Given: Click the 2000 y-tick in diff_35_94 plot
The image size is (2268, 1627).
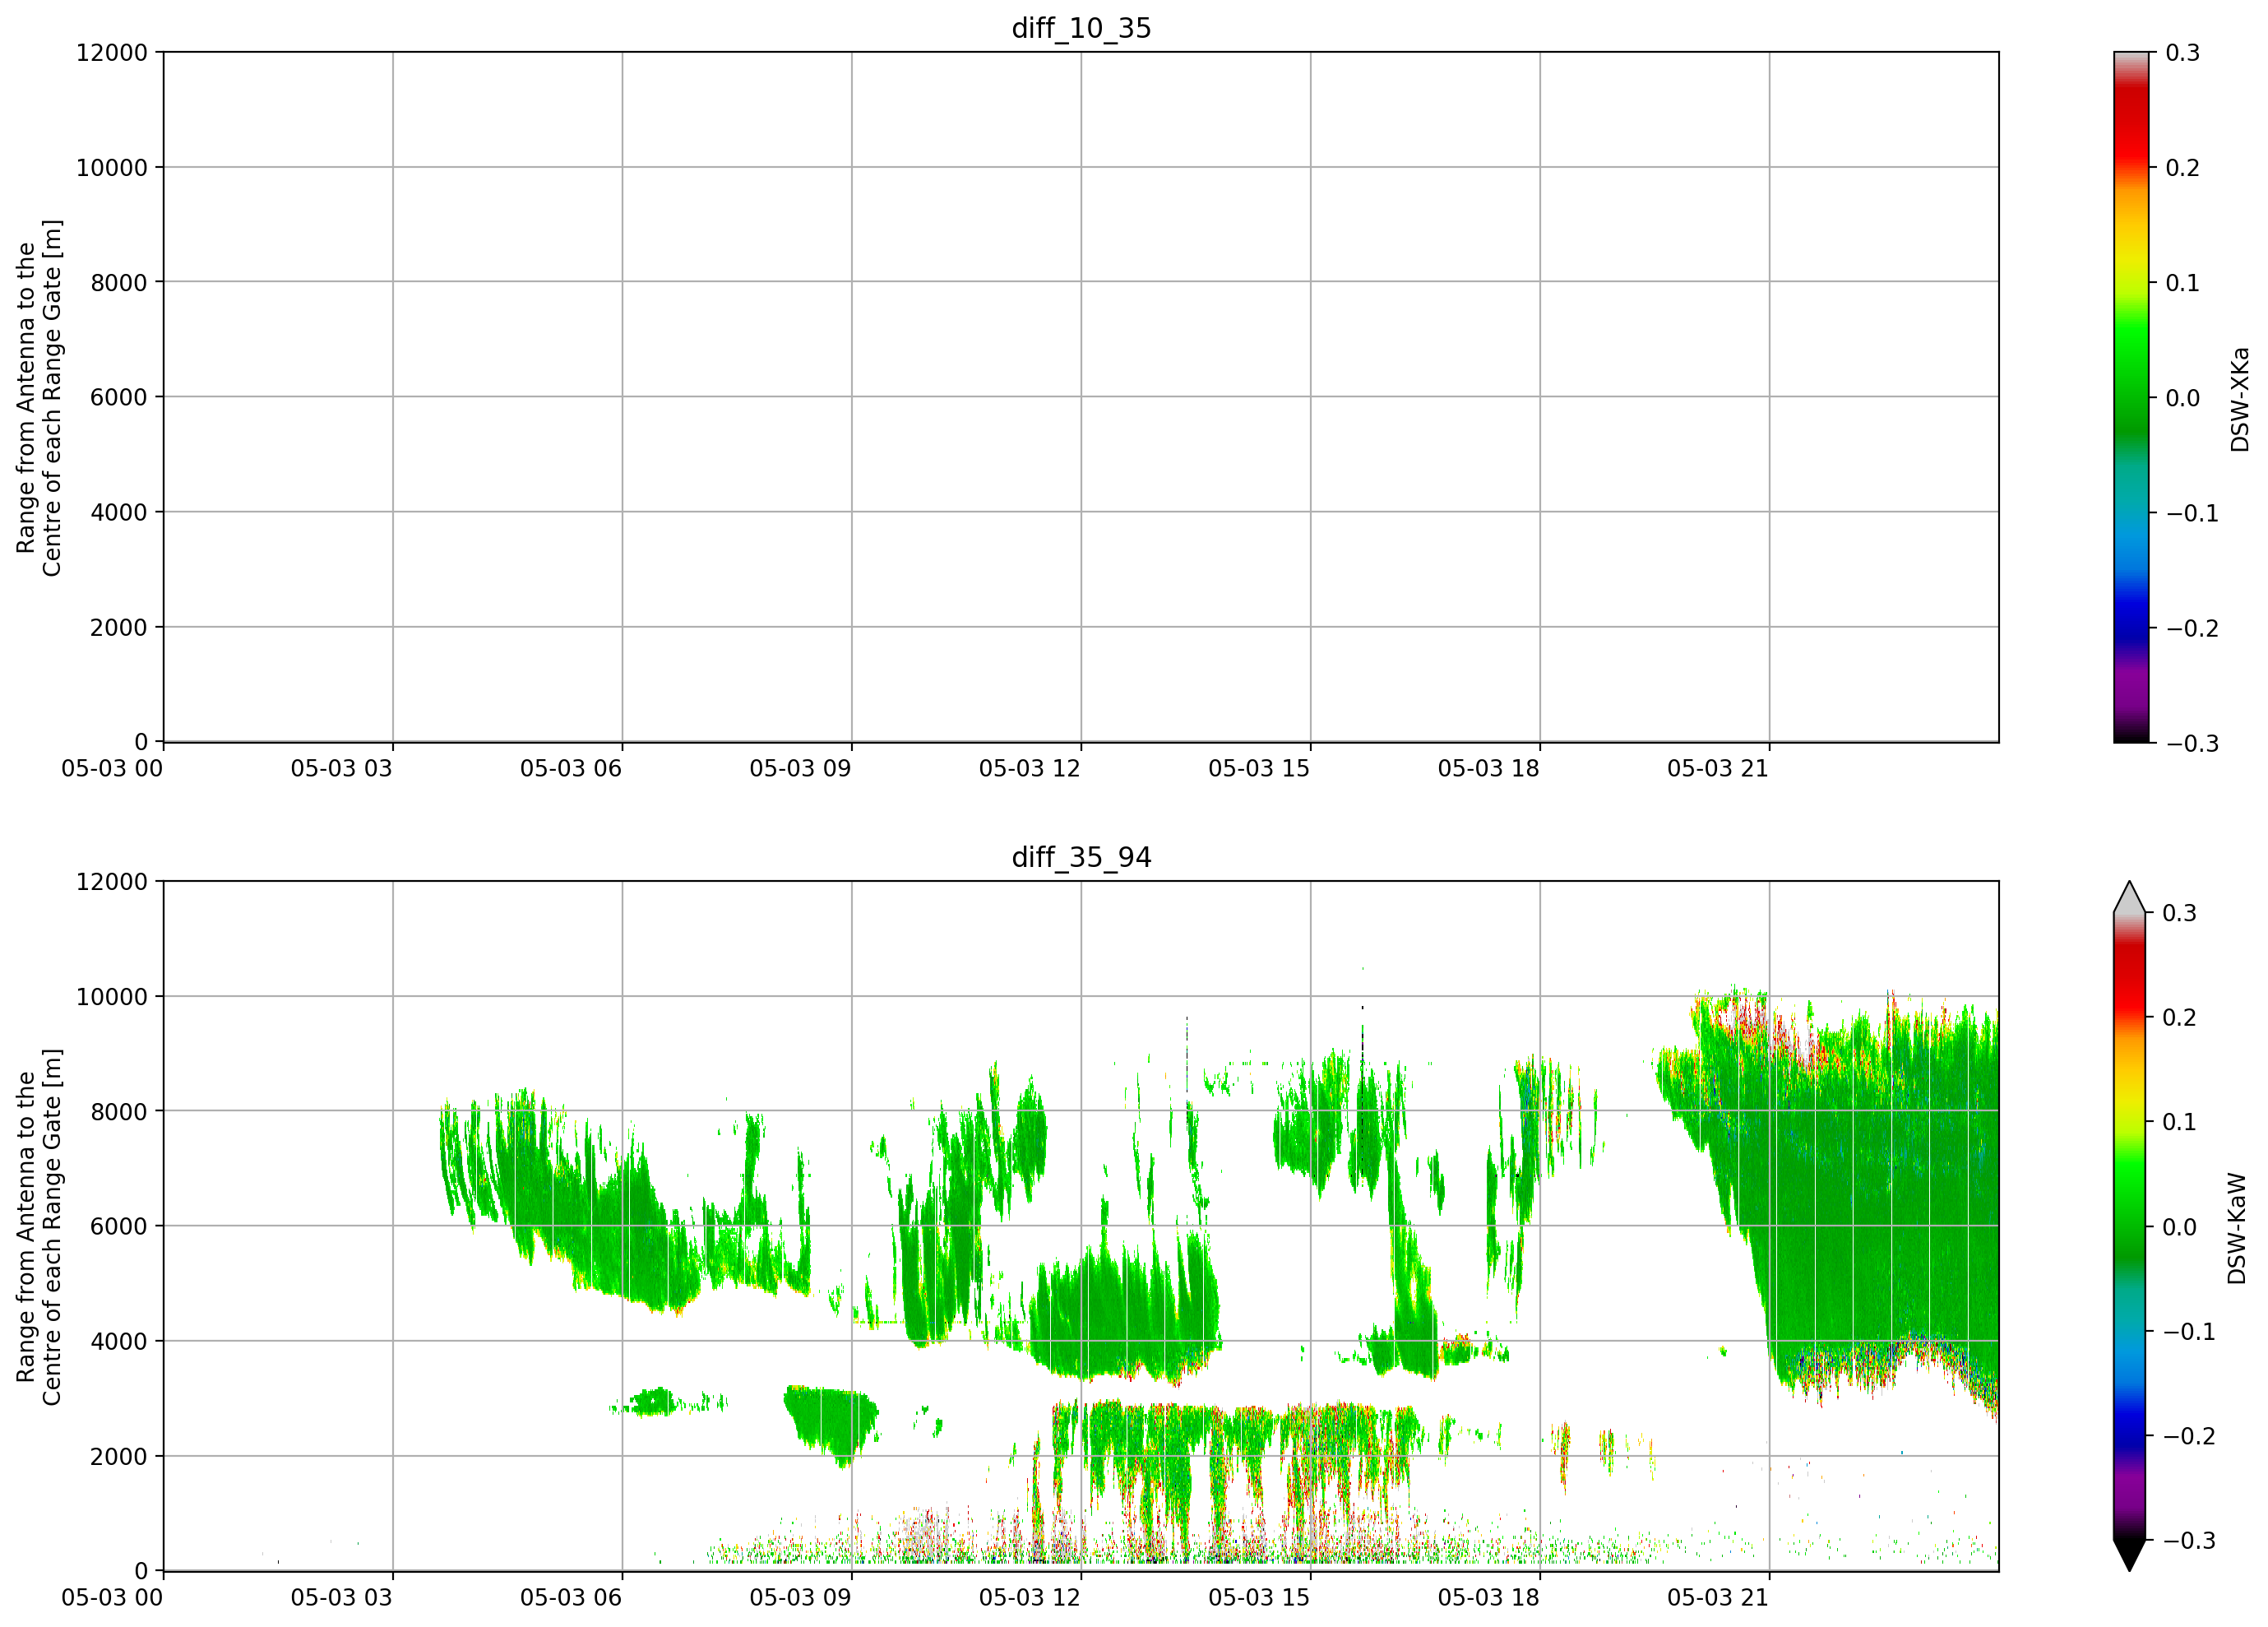Looking at the screenshot, I should coord(119,1456).
